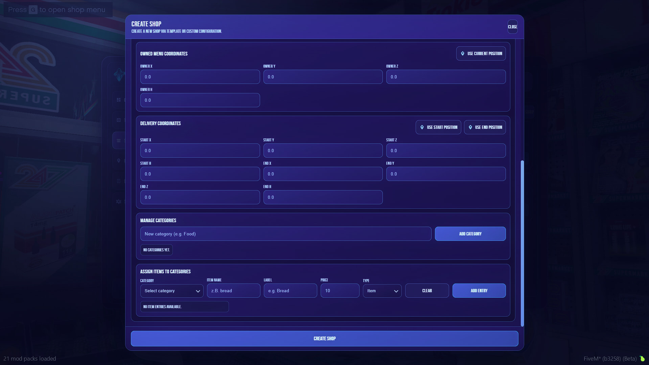Select the Price field showing 10

pyautogui.click(x=340, y=291)
